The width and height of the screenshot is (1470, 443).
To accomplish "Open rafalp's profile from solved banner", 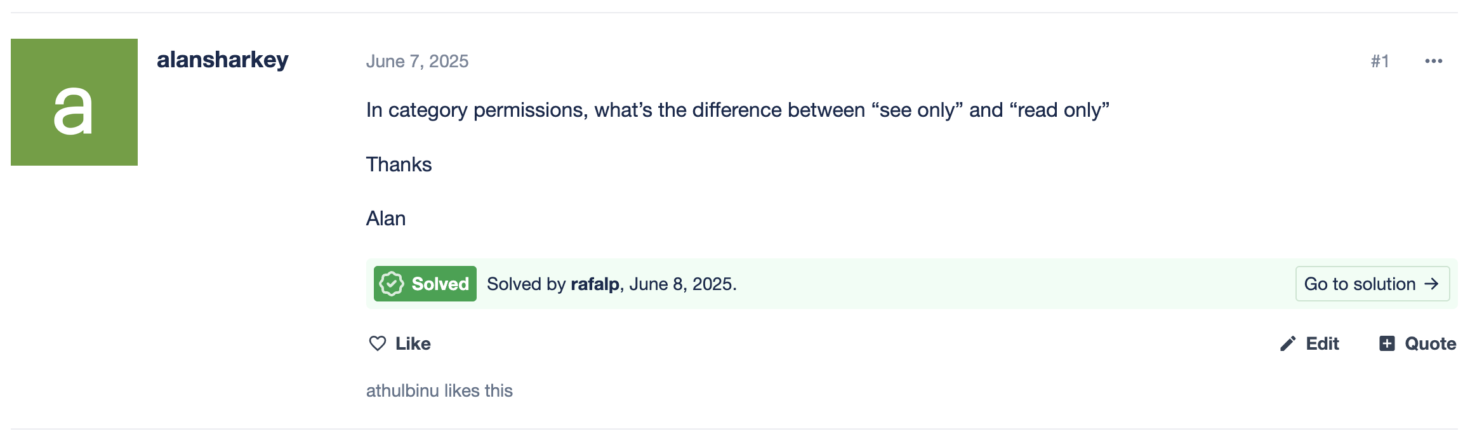I will [x=595, y=284].
